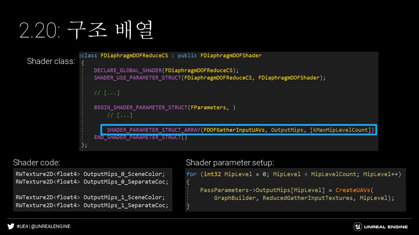Screen dimensions: 419x235
Task: Click the "OutputMips_0_SceneColor;" line
Action: click(90, 174)
